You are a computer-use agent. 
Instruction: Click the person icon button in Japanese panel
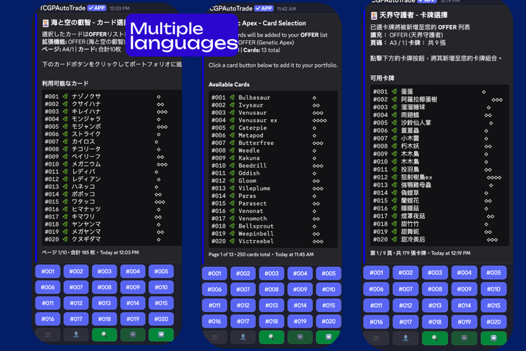pos(76,335)
